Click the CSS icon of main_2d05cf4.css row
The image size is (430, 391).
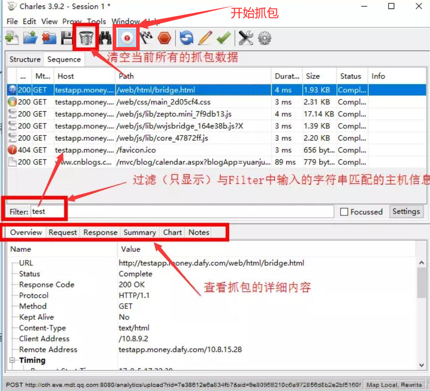(x=13, y=102)
